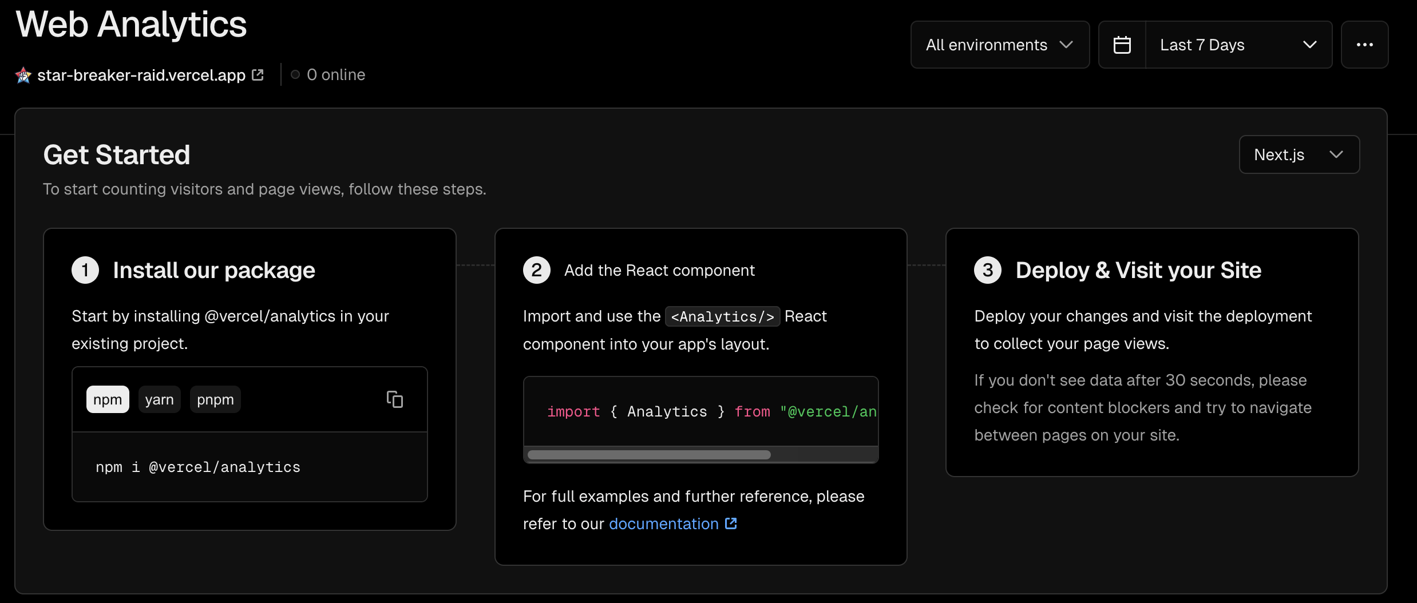Open the calendar date picker icon
1417x603 pixels.
point(1122,45)
